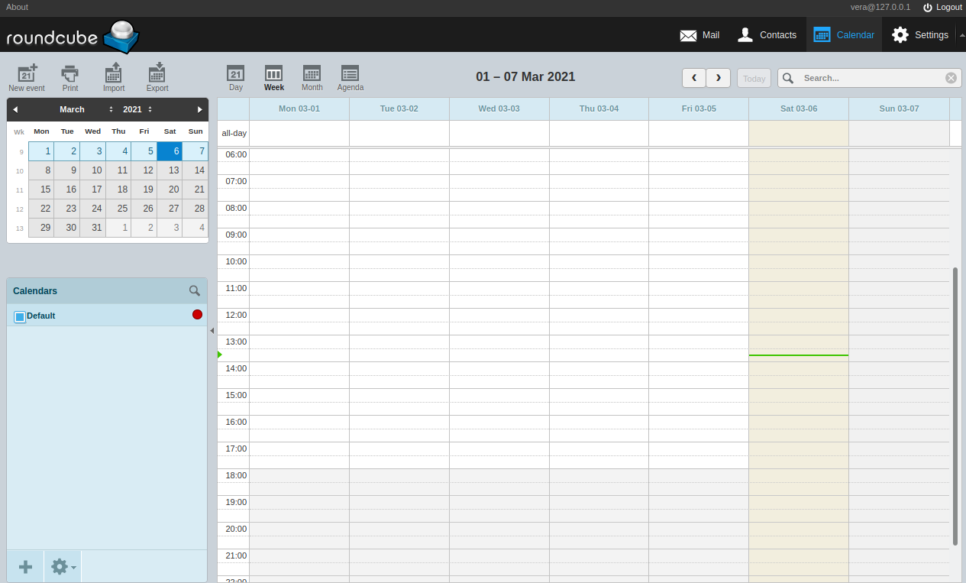Click the Tue 03-02 column header
This screenshot has width=966, height=583.
[399, 109]
